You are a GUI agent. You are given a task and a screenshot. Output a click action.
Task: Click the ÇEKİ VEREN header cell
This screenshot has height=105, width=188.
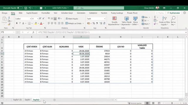point(32,47)
